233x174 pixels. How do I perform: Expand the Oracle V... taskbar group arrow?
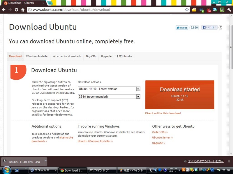click(56, 171)
